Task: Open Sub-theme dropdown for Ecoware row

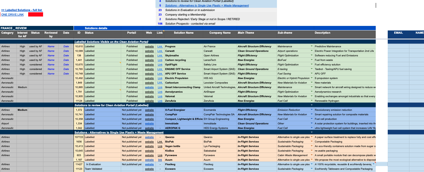Action: click(312, 169)
